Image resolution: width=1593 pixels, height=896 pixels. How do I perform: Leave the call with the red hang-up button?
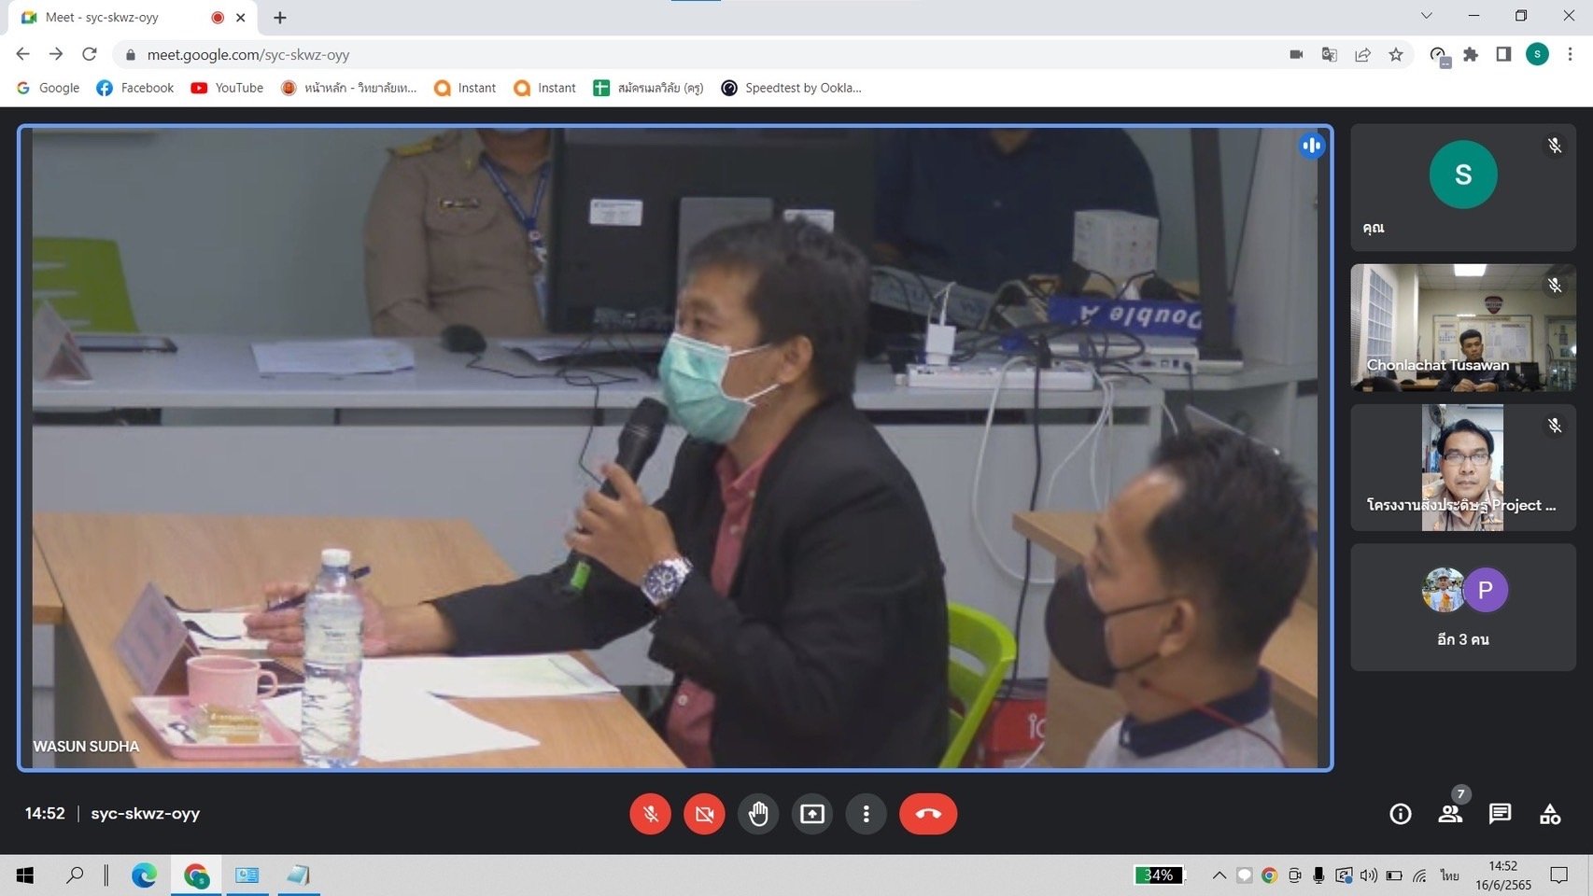[x=927, y=814]
